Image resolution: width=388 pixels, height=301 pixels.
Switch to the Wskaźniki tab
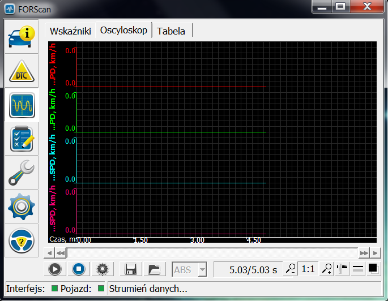coord(70,31)
